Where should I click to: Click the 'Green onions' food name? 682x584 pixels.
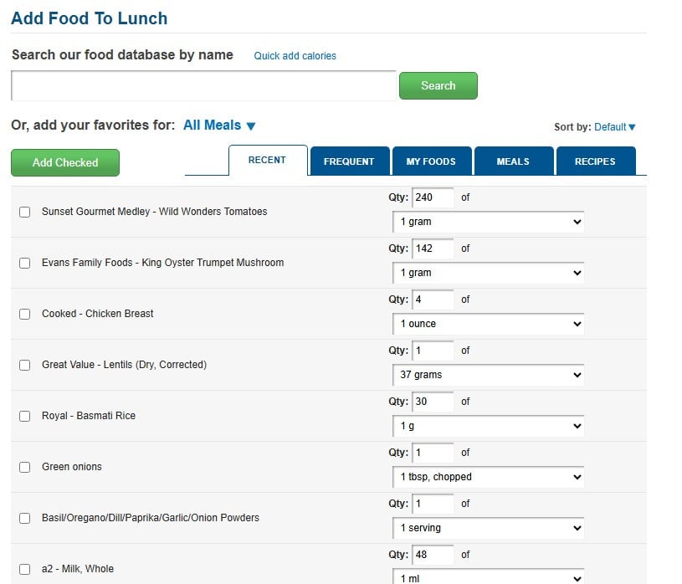(72, 467)
